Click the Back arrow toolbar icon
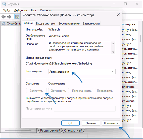 click(4, 16)
